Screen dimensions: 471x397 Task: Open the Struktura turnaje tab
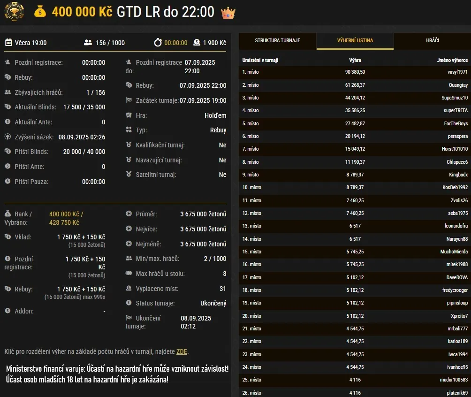[278, 40]
